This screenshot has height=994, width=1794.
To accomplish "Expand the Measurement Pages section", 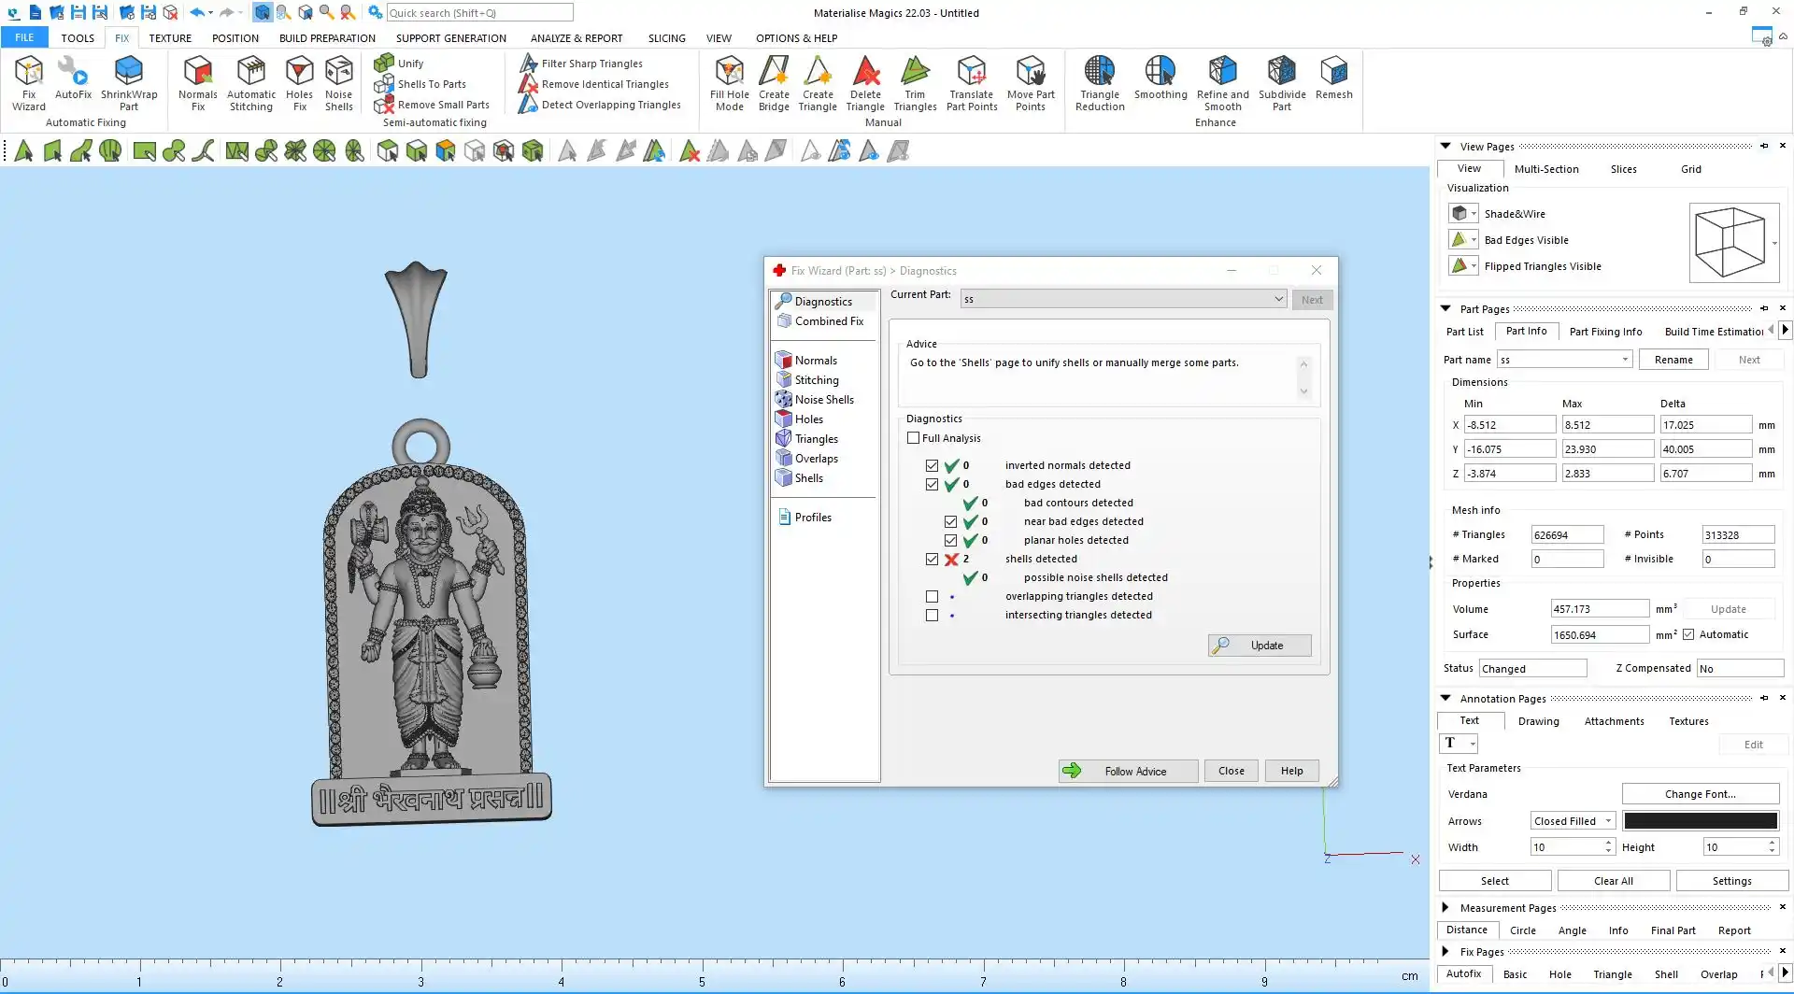I will tap(1445, 907).
